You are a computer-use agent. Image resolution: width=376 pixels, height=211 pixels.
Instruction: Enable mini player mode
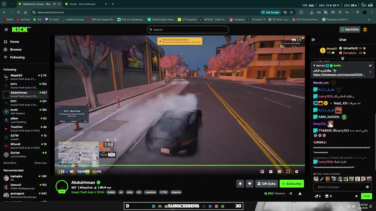pos(262,172)
